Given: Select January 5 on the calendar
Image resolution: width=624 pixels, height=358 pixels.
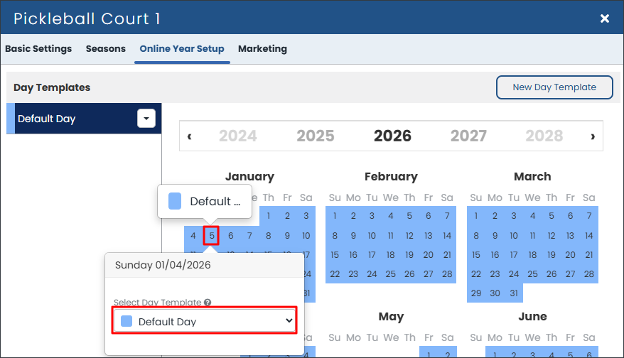Looking at the screenshot, I should pyautogui.click(x=212, y=236).
